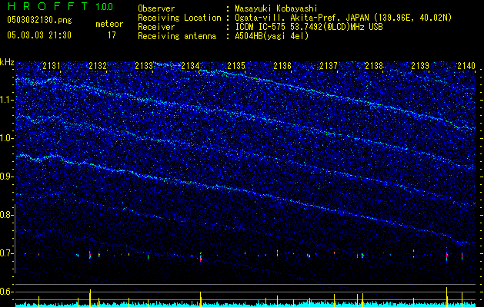484x307 pixels.
Task: Click the 0.9 kHz frequency axis label
Action: 7,177
